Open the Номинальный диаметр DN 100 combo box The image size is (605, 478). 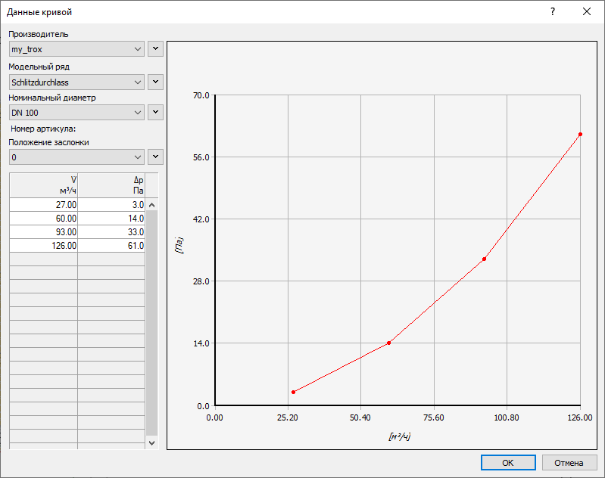click(x=76, y=113)
